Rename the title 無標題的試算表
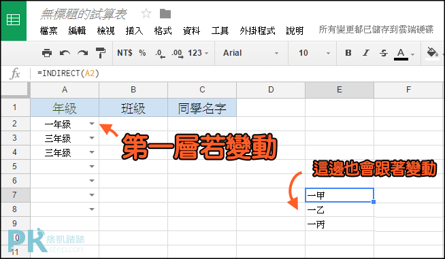 click(83, 14)
